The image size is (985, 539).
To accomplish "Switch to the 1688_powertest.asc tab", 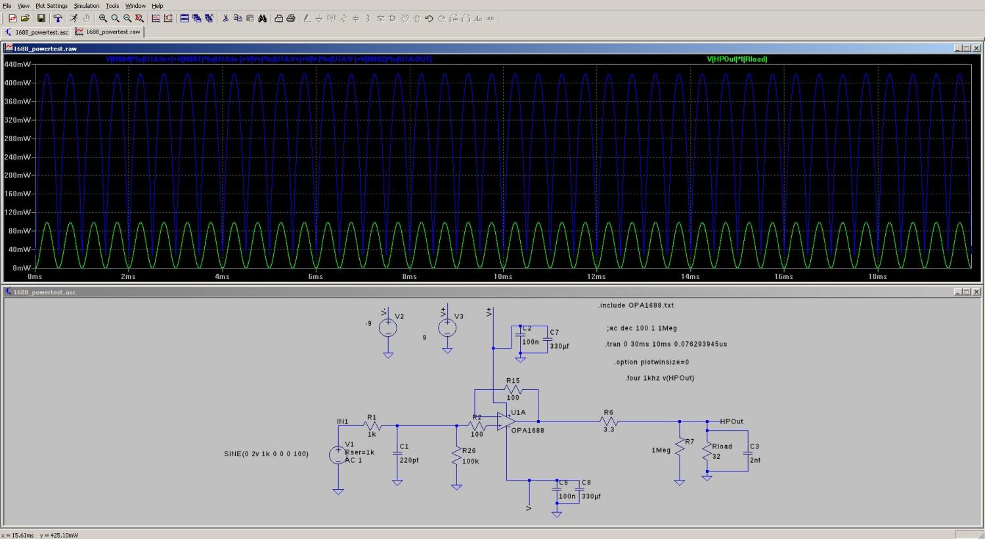I will click(x=37, y=32).
